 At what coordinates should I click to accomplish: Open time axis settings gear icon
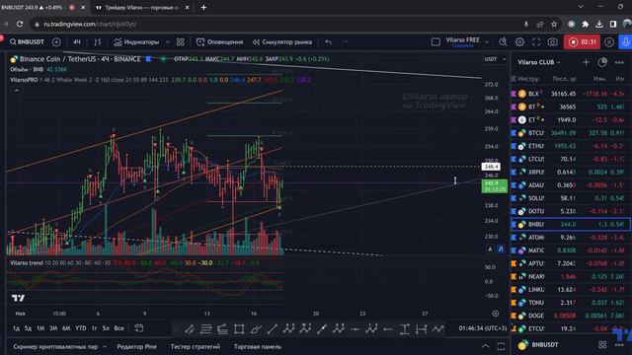coord(496,314)
